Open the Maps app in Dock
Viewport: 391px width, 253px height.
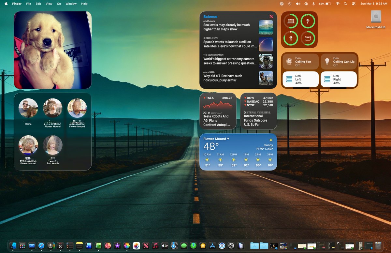point(174,246)
